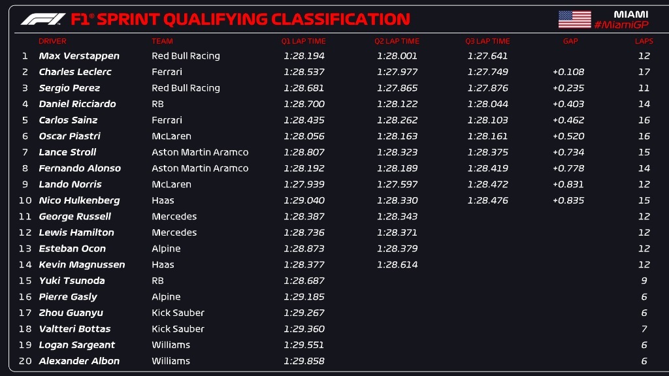Click the Kick Sauber team for Bottas
This screenshot has height=376, width=669.
pos(178,329)
